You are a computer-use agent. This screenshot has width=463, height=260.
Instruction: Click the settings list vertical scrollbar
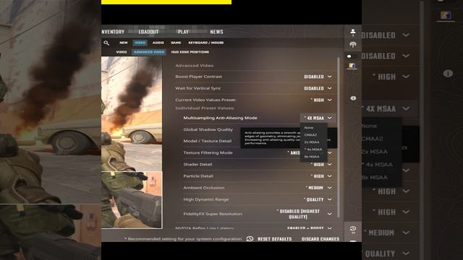(339, 137)
